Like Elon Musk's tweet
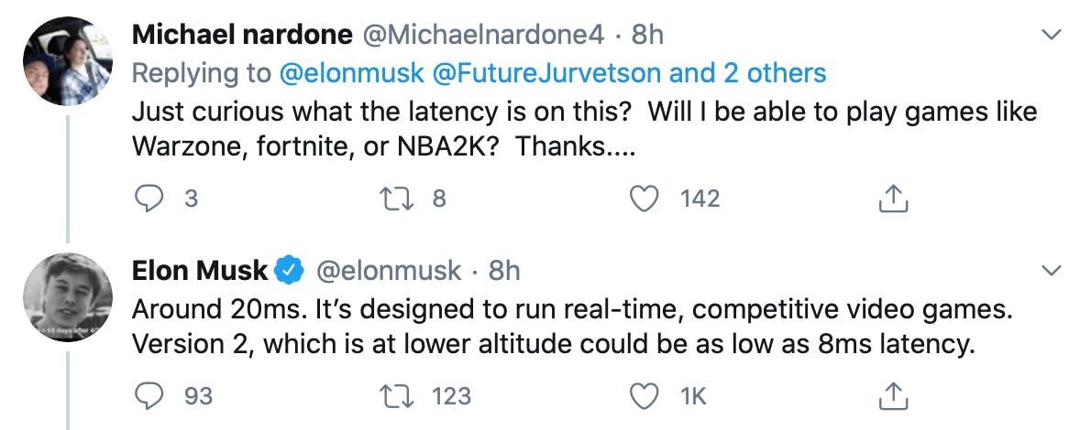The height and width of the screenshot is (430, 1091). pos(647,395)
